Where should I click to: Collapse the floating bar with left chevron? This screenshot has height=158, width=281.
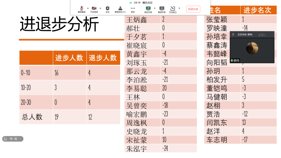21,139
